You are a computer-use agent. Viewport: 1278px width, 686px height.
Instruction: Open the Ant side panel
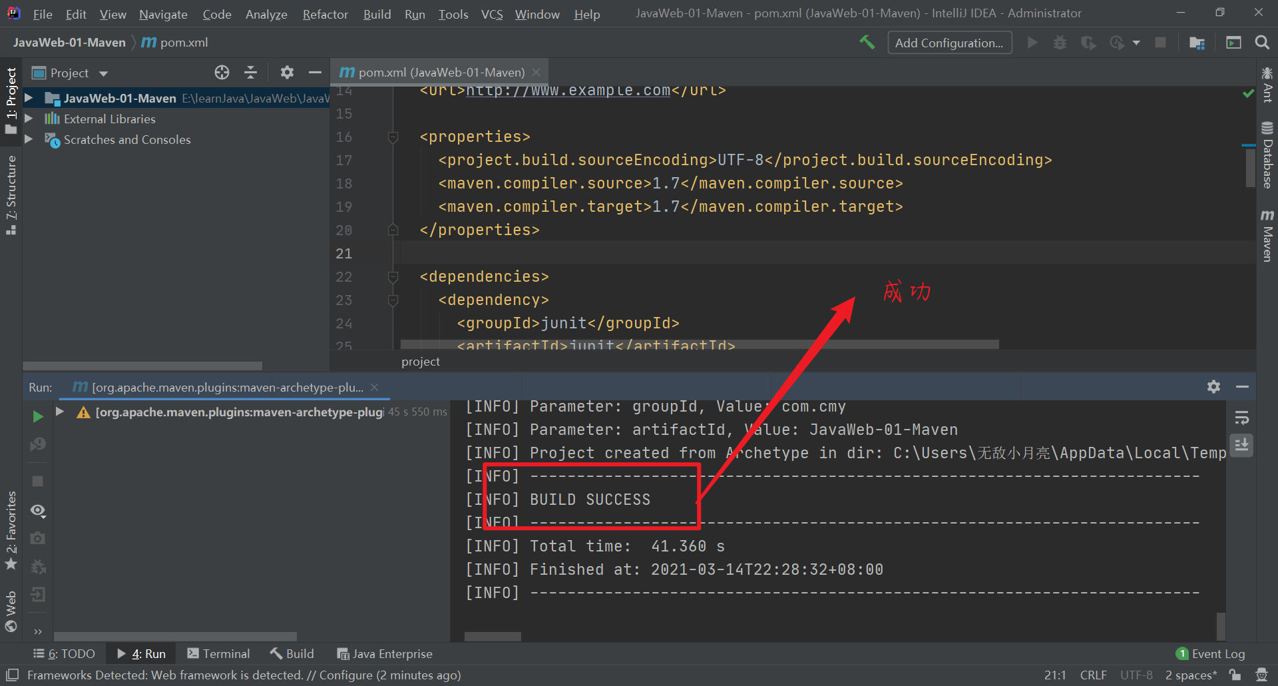click(x=1267, y=85)
